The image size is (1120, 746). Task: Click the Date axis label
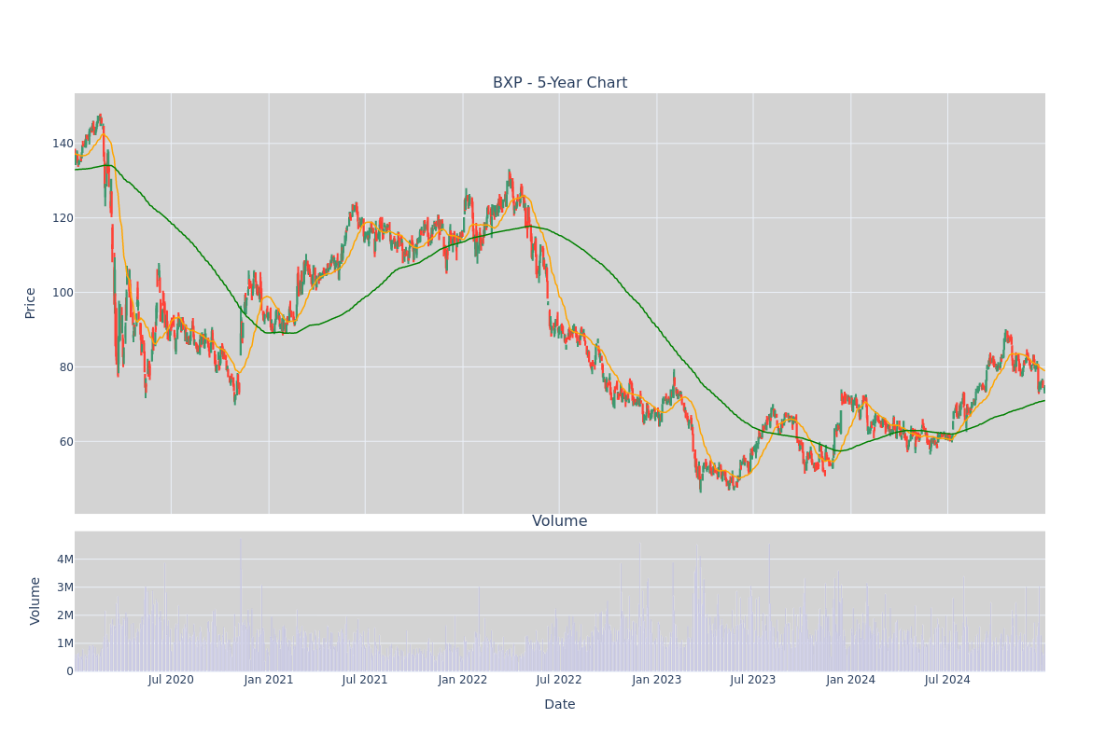560,704
